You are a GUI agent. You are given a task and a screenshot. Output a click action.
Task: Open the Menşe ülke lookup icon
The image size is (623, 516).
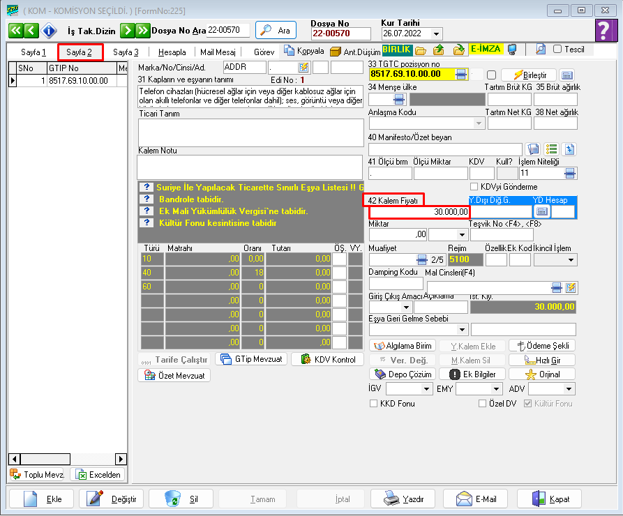click(x=399, y=99)
